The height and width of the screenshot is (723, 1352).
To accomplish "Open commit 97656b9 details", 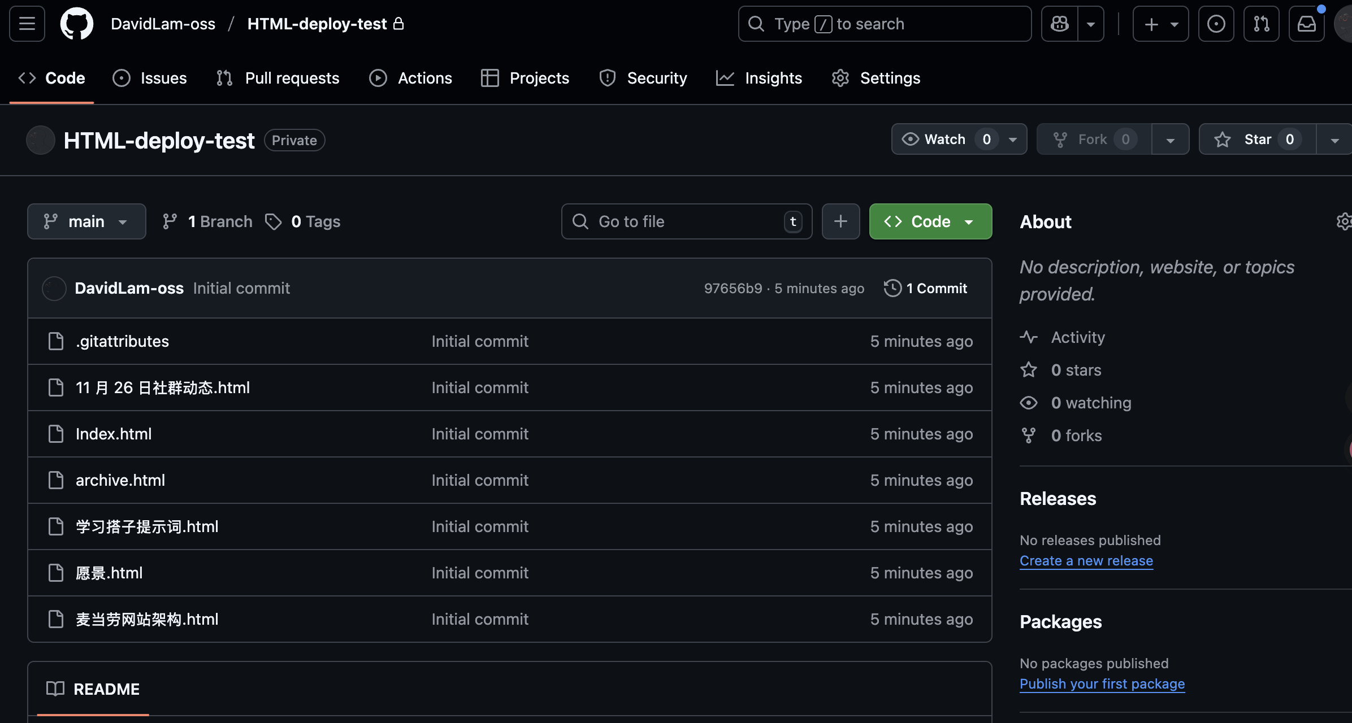I will pyautogui.click(x=733, y=288).
